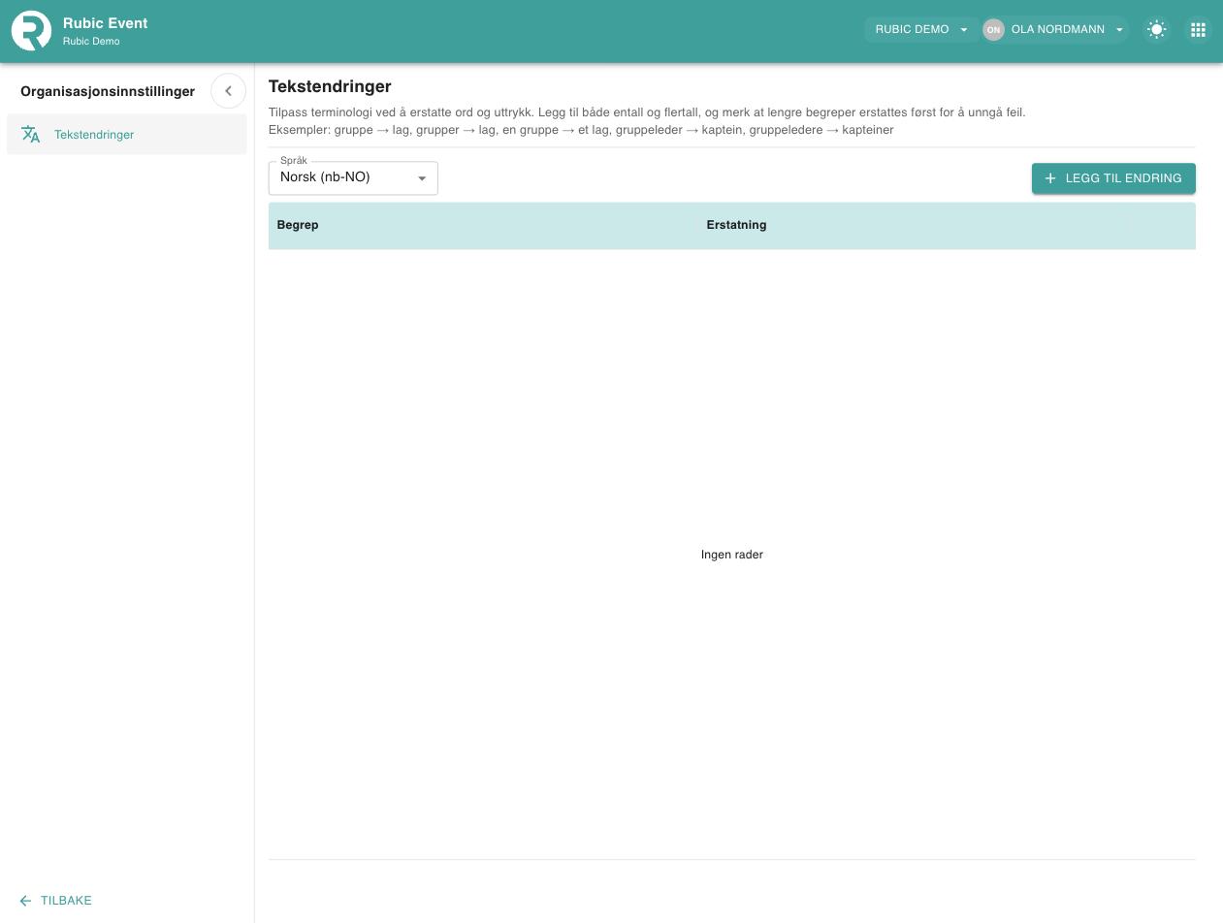Click the Rubic Event title text

pos(106,23)
